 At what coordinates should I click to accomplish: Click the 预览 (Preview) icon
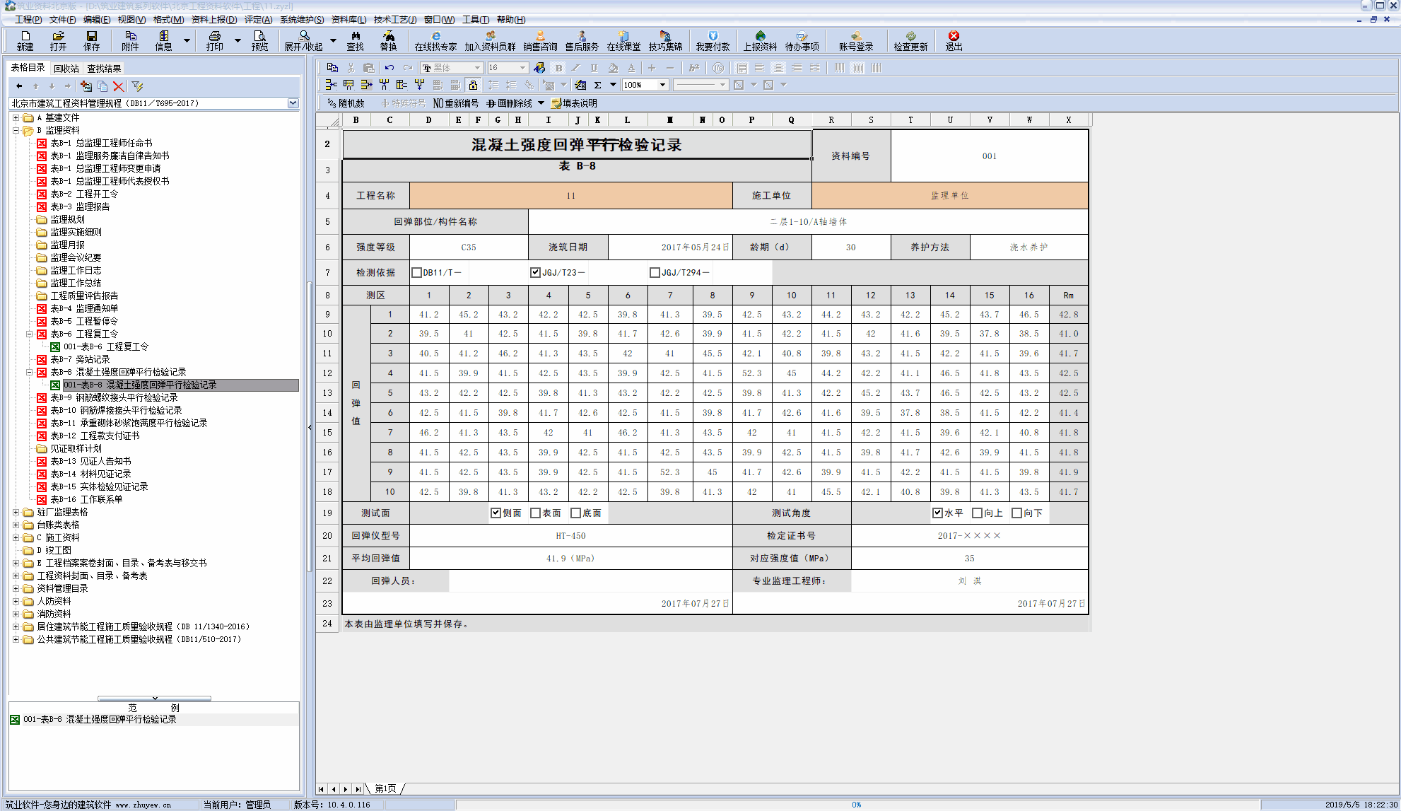[x=259, y=41]
